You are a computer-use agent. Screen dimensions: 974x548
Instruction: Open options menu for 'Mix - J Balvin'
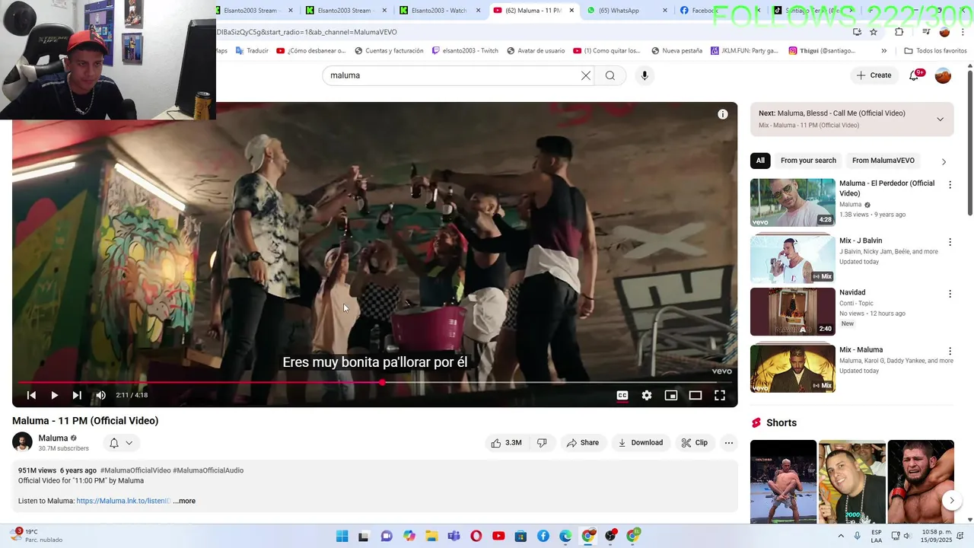(x=950, y=242)
